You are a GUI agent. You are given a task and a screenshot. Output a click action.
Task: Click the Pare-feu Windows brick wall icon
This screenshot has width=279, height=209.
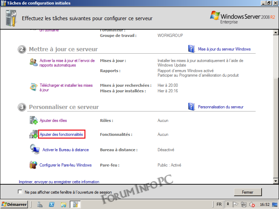pos(33,165)
